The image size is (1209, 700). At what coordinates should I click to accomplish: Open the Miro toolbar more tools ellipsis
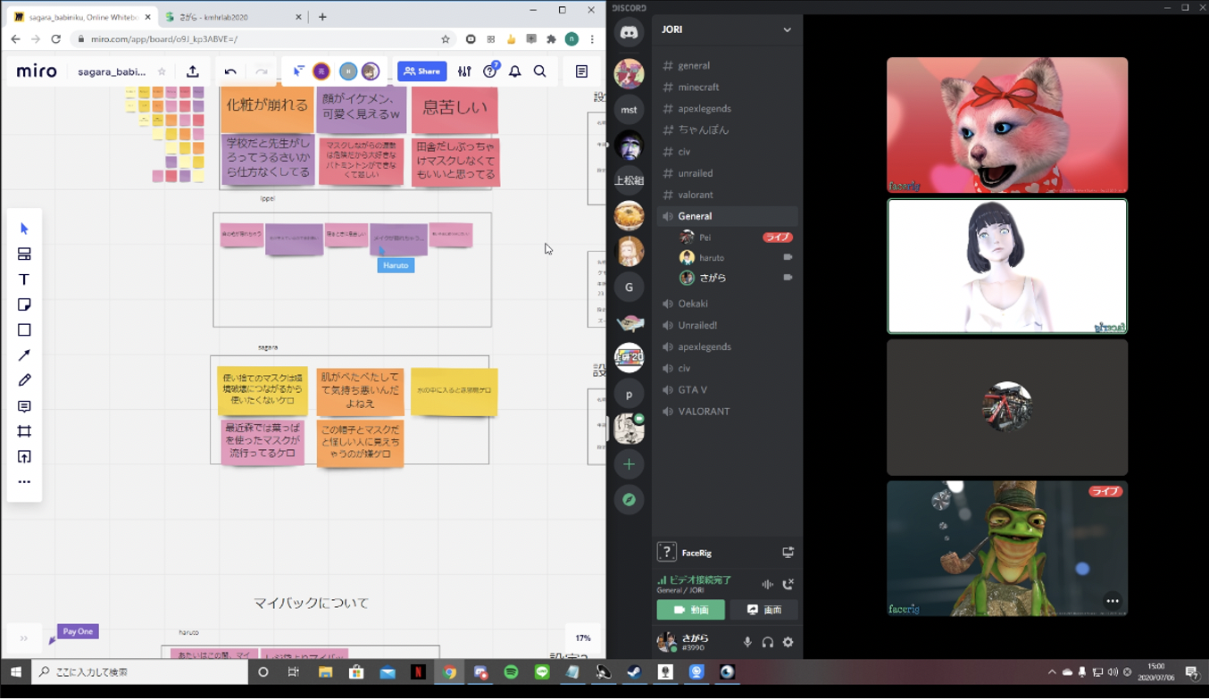24,482
